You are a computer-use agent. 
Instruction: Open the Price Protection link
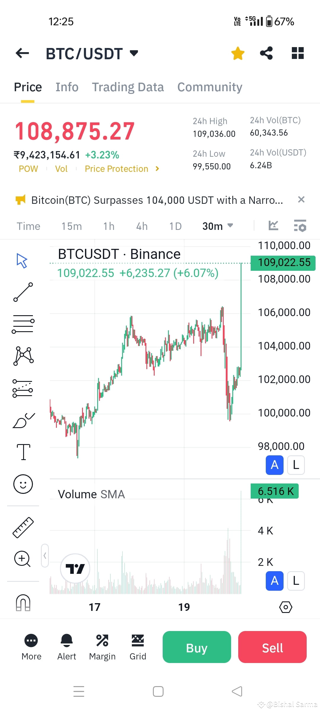click(116, 169)
